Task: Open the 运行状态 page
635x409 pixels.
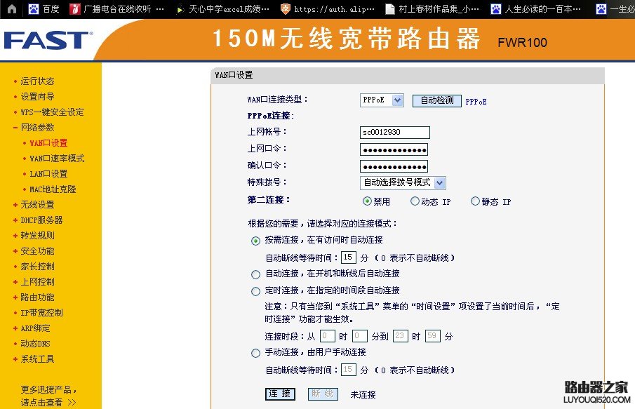Action: pos(37,81)
